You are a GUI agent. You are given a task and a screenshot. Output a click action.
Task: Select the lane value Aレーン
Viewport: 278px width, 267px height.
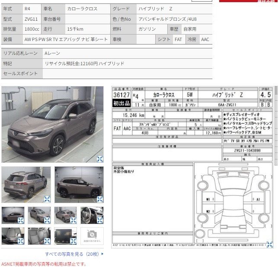click(x=52, y=53)
